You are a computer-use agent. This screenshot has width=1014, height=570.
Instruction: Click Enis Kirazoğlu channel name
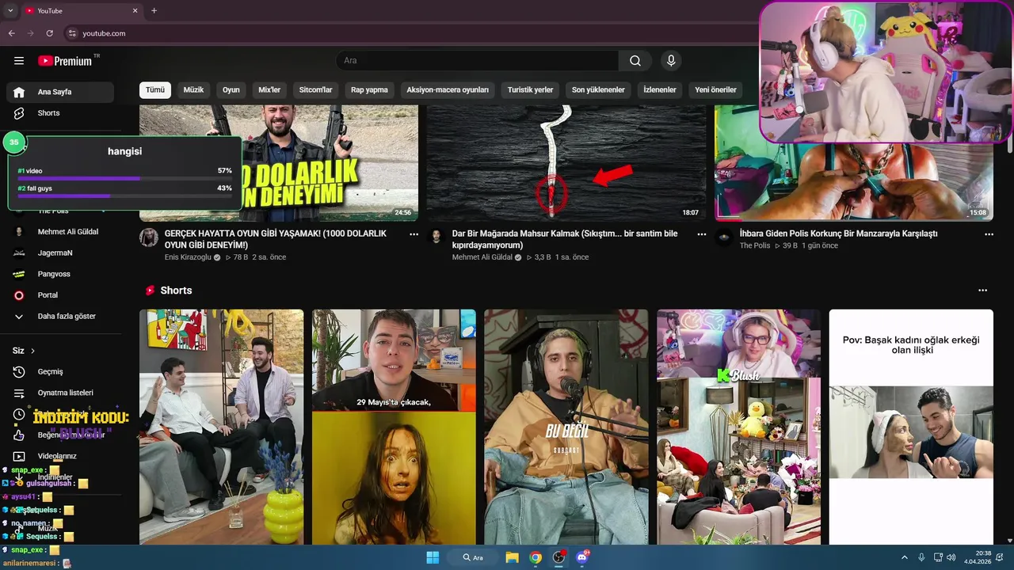(188, 257)
